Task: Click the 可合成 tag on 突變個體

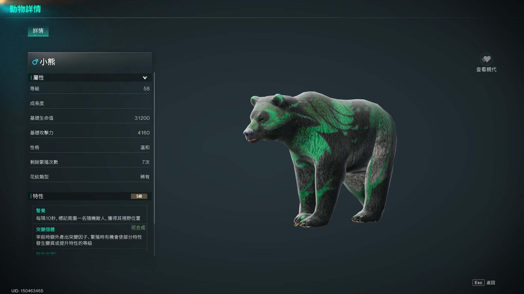Action: pyautogui.click(x=138, y=228)
